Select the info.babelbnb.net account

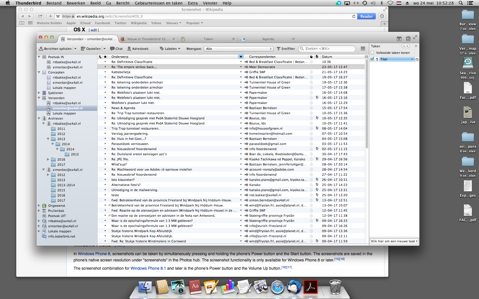click(62, 236)
